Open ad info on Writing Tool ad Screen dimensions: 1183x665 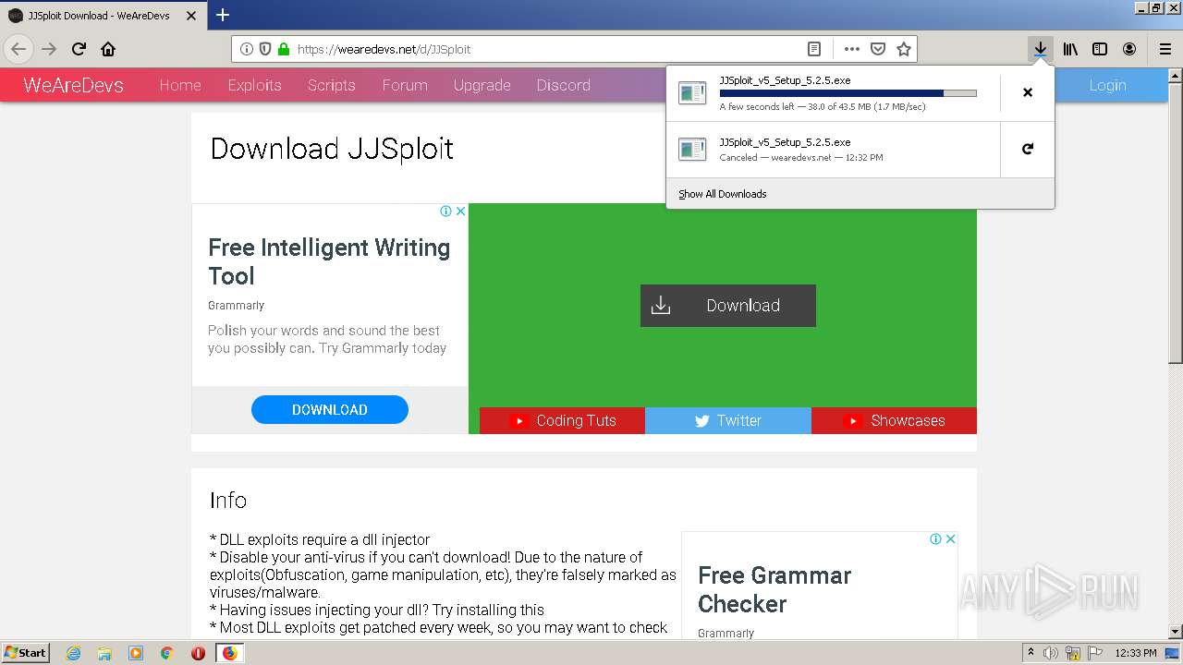[x=445, y=212]
